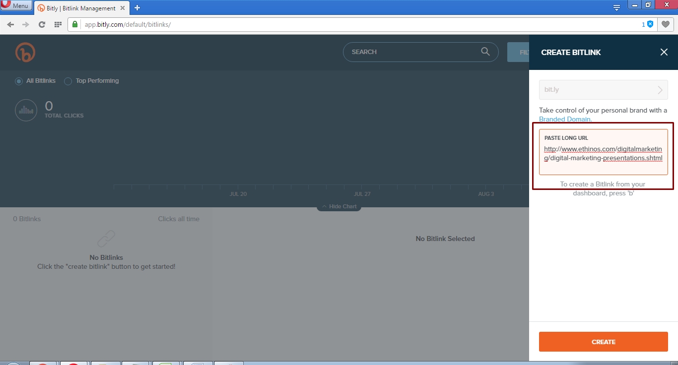Click the 'Clicks all time' label
Screen dimensions: 678x365
tap(179, 219)
